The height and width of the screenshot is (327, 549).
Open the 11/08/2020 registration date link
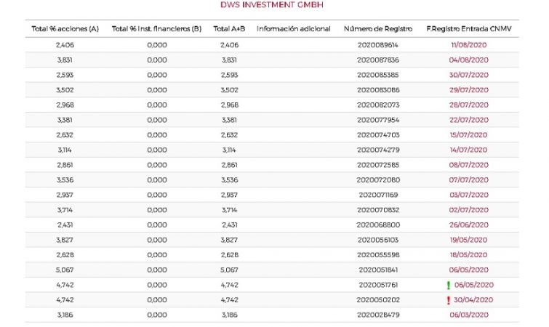tap(468, 44)
